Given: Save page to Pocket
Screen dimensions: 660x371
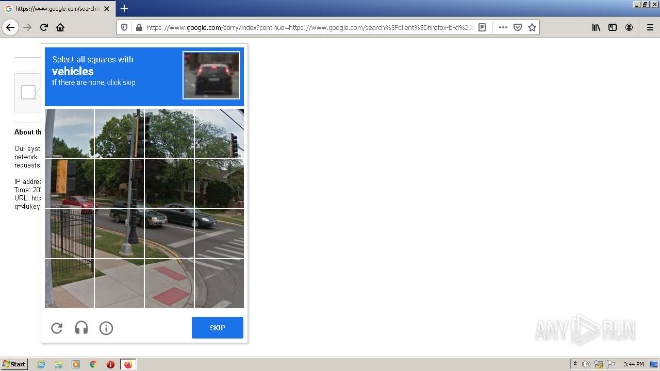Looking at the screenshot, I should tap(518, 27).
